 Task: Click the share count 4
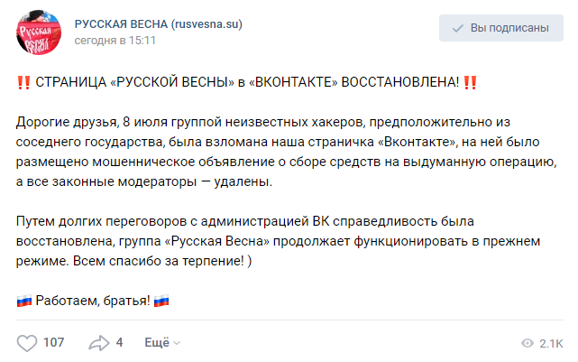coord(119,342)
